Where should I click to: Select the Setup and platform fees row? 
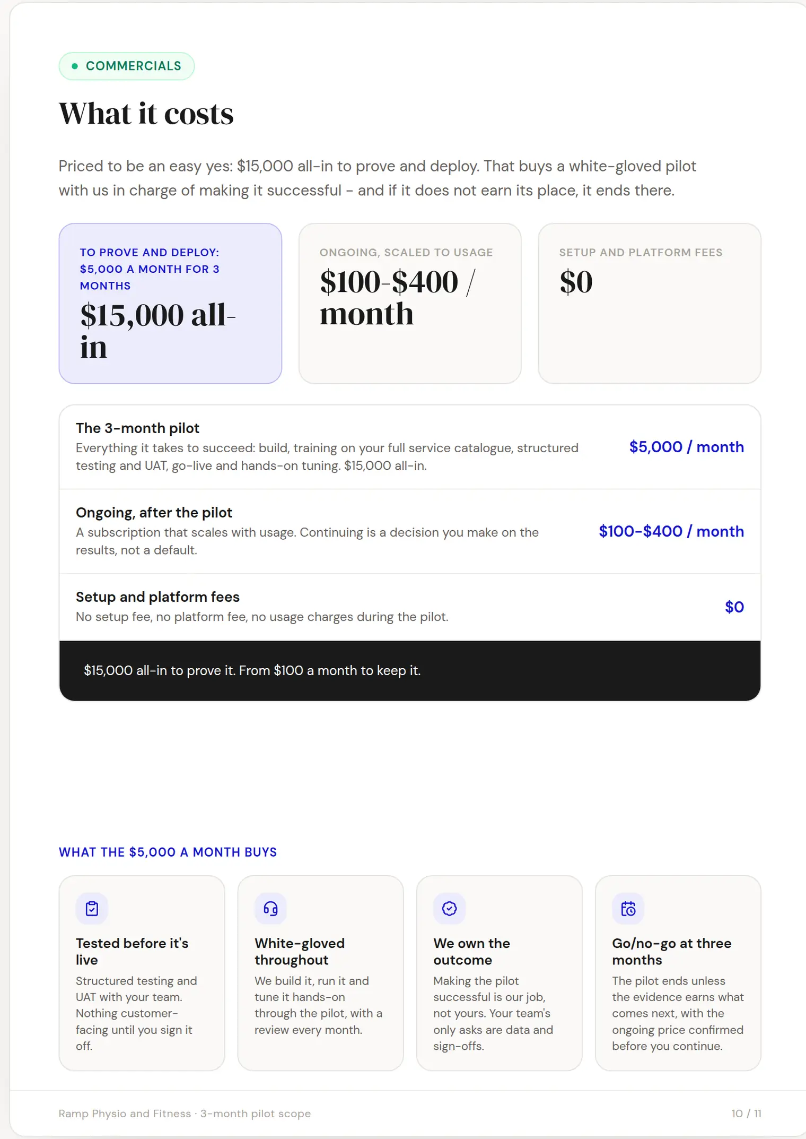pyautogui.click(x=410, y=607)
